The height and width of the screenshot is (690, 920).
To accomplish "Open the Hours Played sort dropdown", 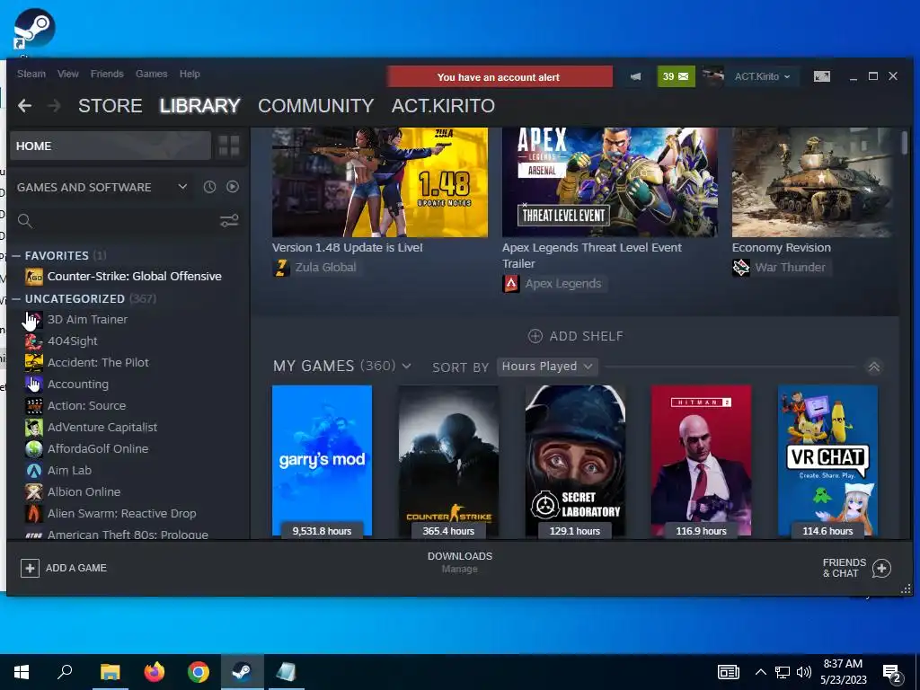I will tap(547, 367).
